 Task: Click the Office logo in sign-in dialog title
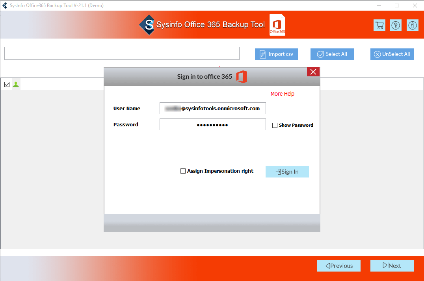242,77
